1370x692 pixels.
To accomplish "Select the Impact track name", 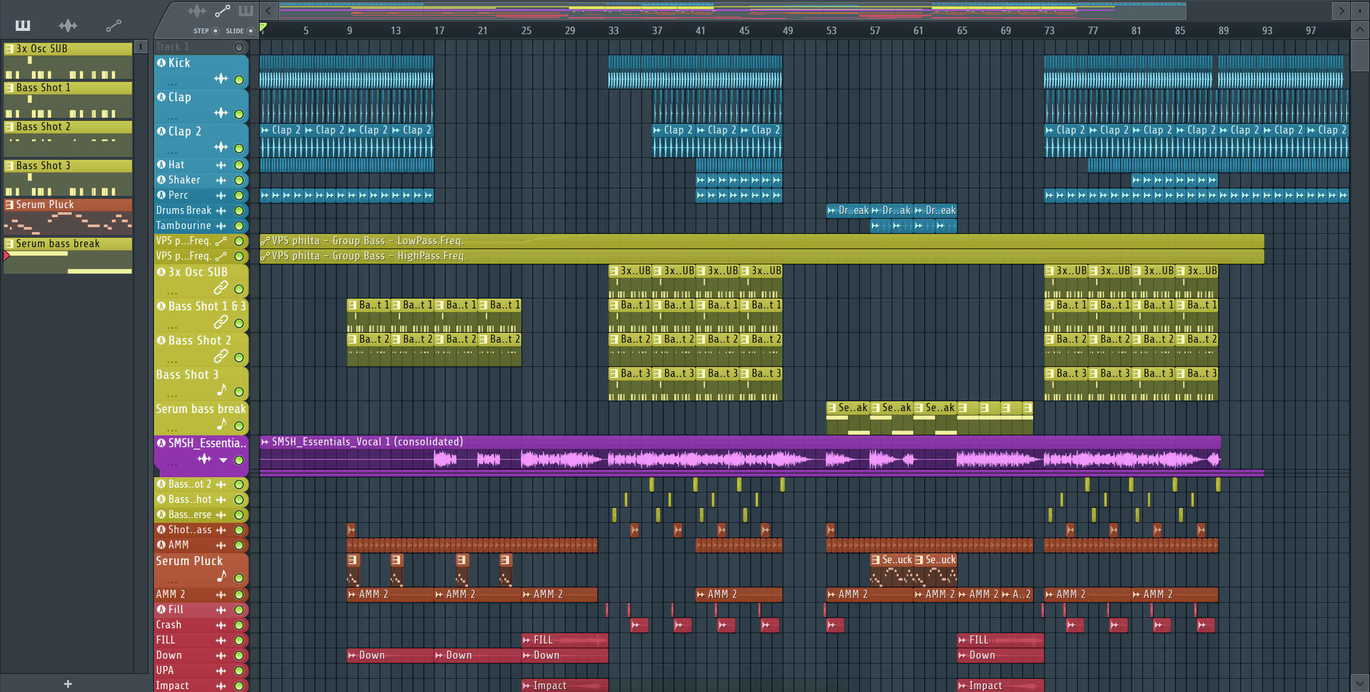I will tap(172, 686).
